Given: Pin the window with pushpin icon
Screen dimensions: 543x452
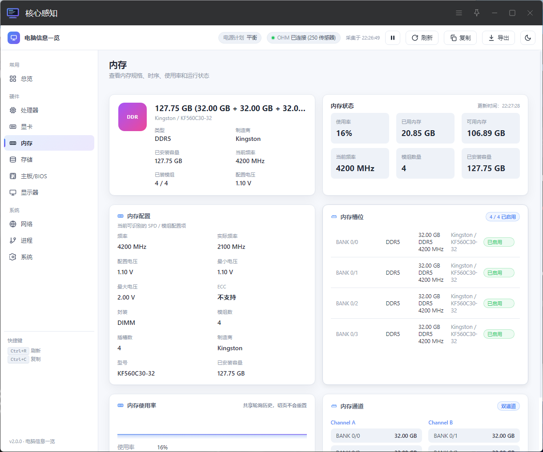Looking at the screenshot, I should tap(477, 13).
